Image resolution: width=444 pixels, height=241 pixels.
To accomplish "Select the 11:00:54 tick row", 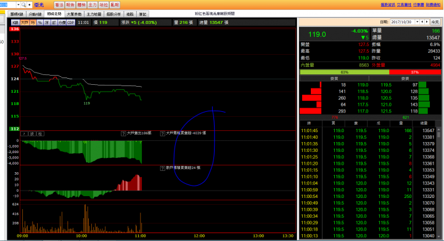I will coord(368,196).
